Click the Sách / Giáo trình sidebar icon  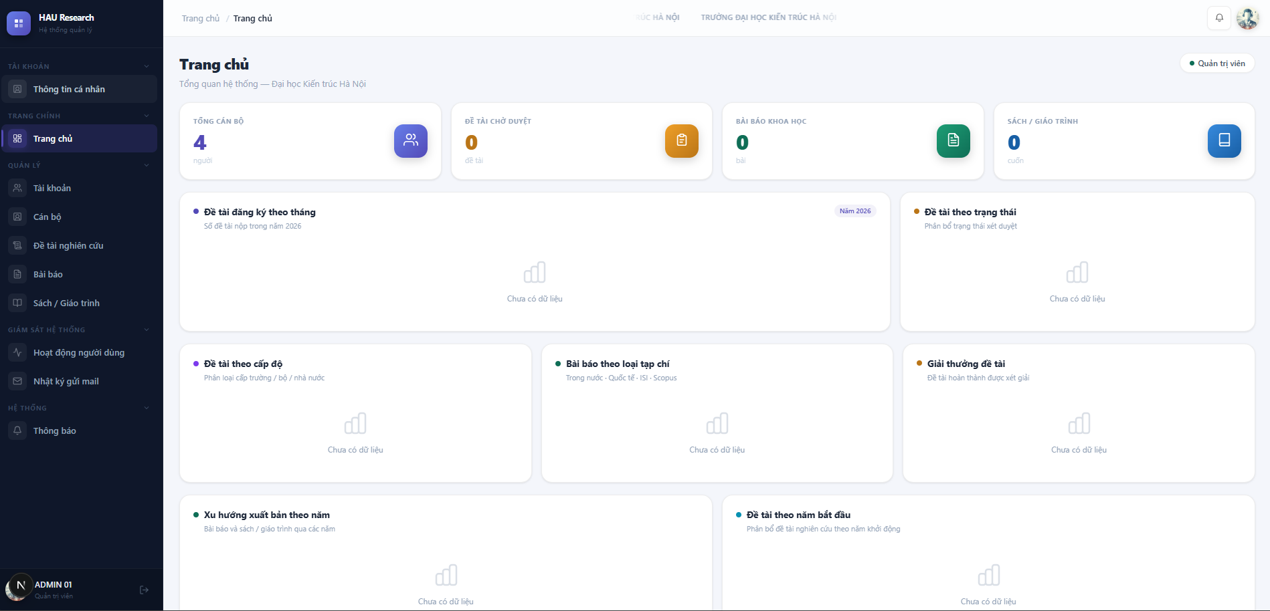(17, 303)
